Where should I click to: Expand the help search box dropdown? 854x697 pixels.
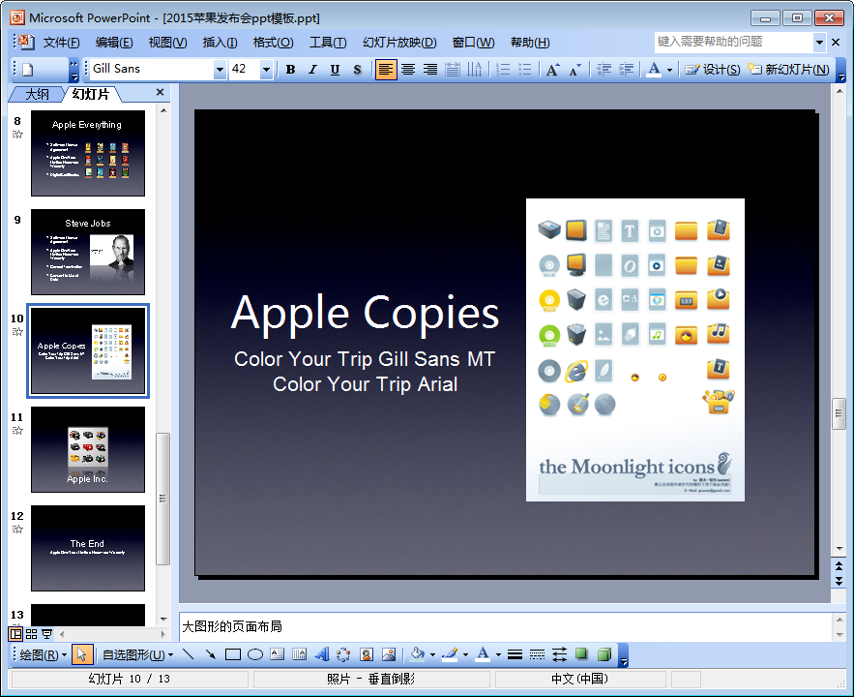(x=819, y=42)
